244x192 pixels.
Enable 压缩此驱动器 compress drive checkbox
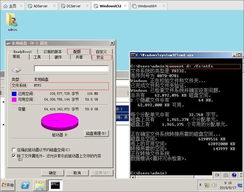tap(14, 150)
